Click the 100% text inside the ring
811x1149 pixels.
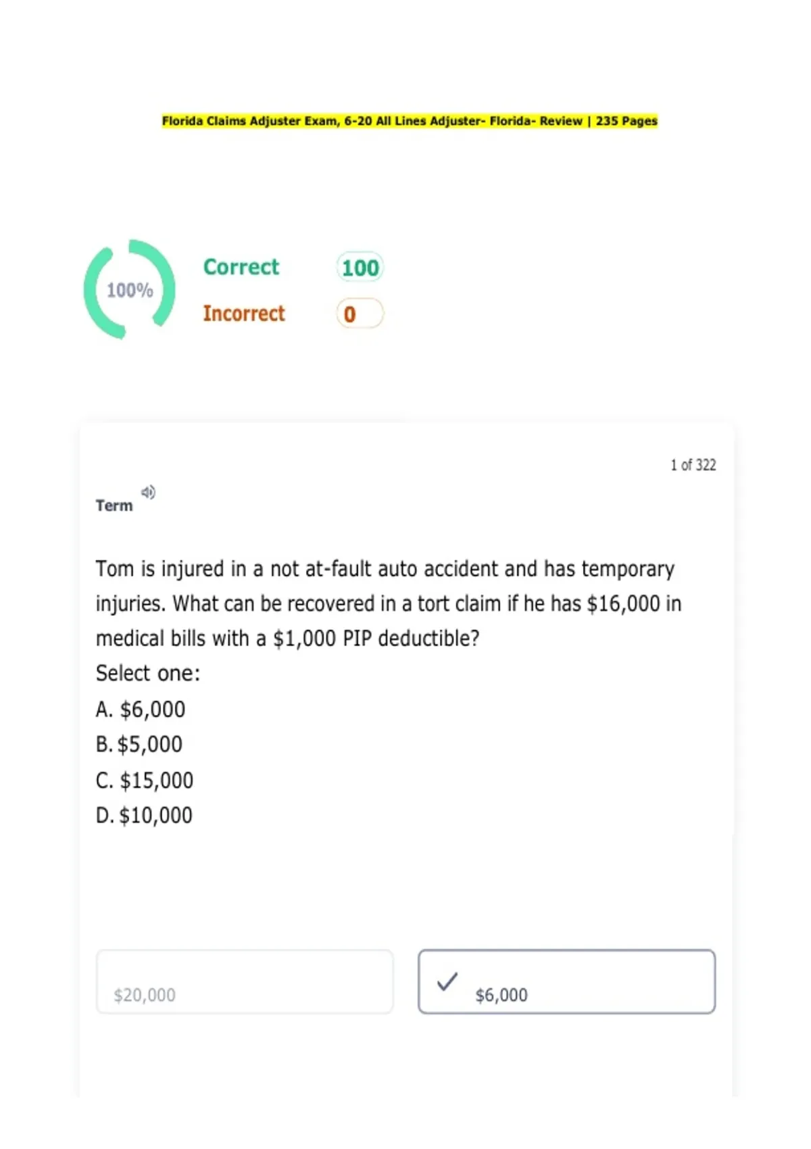pos(130,290)
